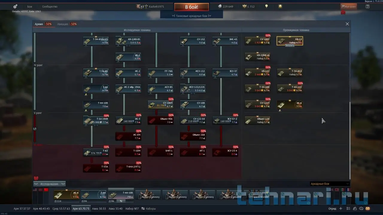
Task: Select the ЗСУ-57-2 vehicle icon
Action: (225, 121)
